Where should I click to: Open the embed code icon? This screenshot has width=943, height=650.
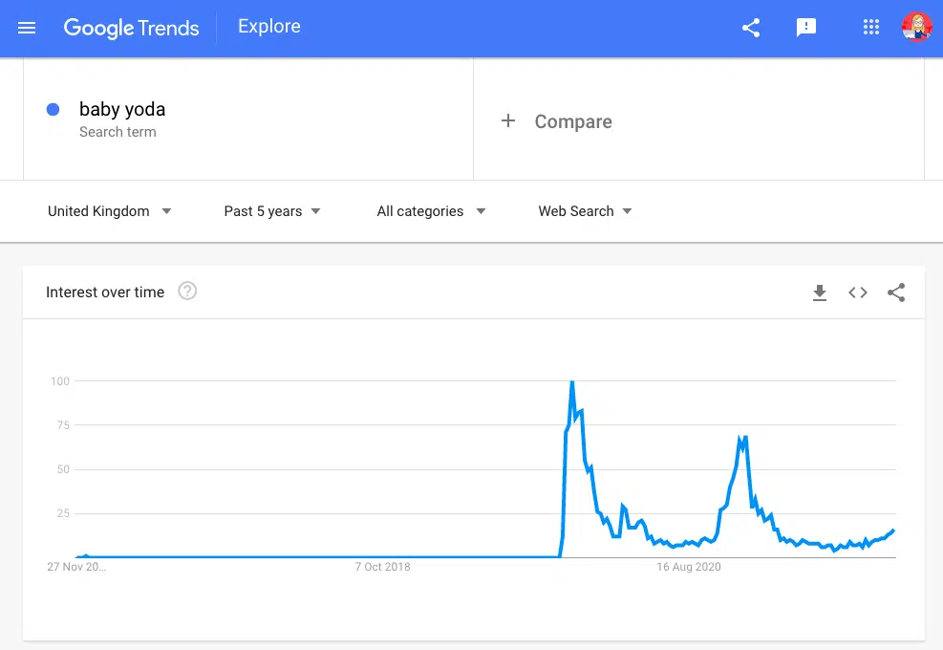[858, 293]
